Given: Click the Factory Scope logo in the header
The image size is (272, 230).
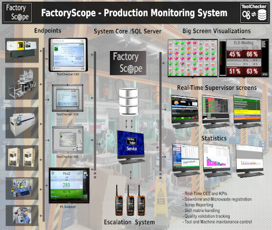Looking at the screenshot, I should pos(17,13).
